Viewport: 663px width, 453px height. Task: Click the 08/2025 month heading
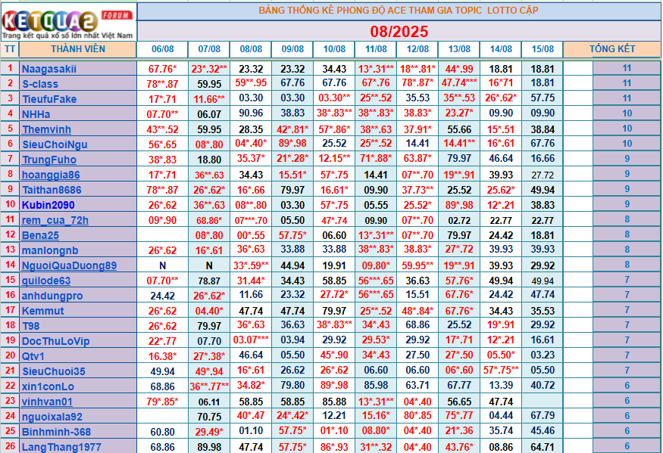point(399,32)
